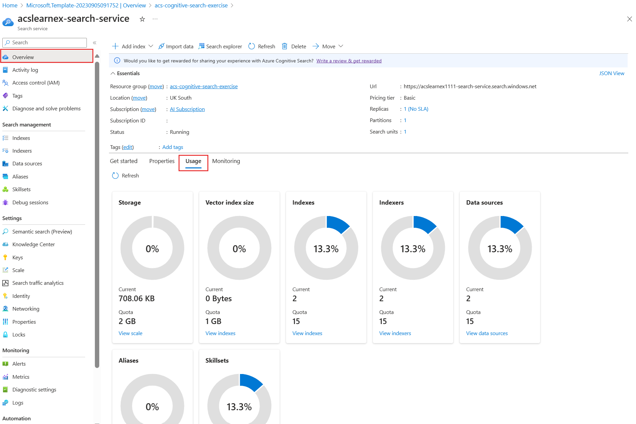This screenshot has width=636, height=424.
Task: Collapse the left sidebar menu
Action: 95,43
